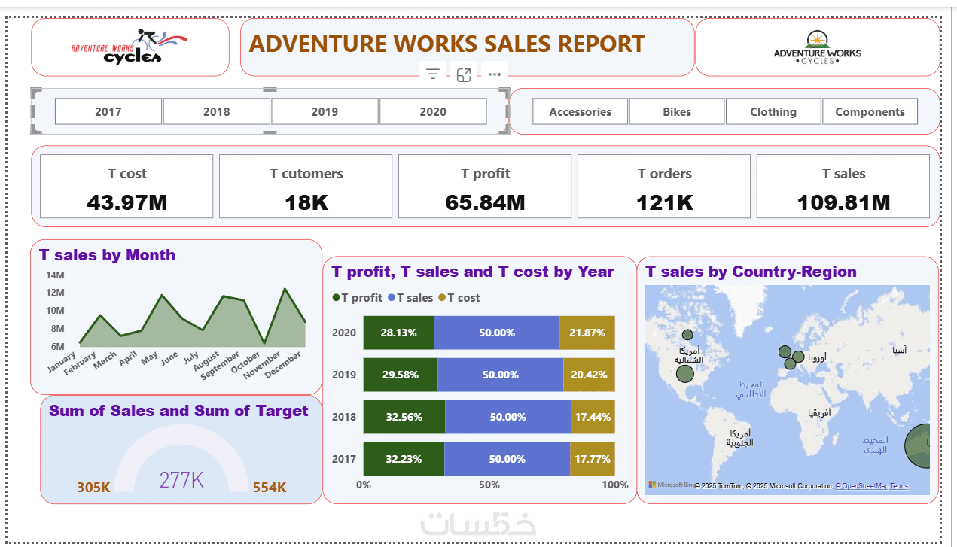This screenshot has height=547, width=957.
Task: Click the Adventure Works Cycles bicycle logo
Action: click(x=129, y=47)
